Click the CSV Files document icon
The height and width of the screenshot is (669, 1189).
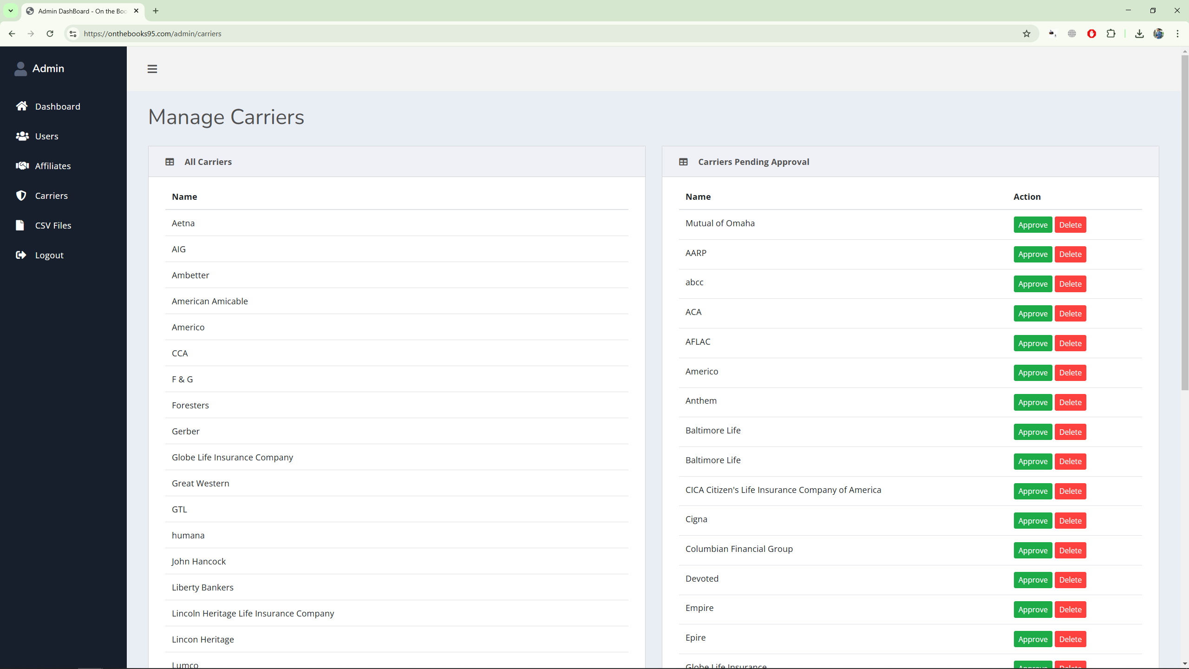[20, 225]
